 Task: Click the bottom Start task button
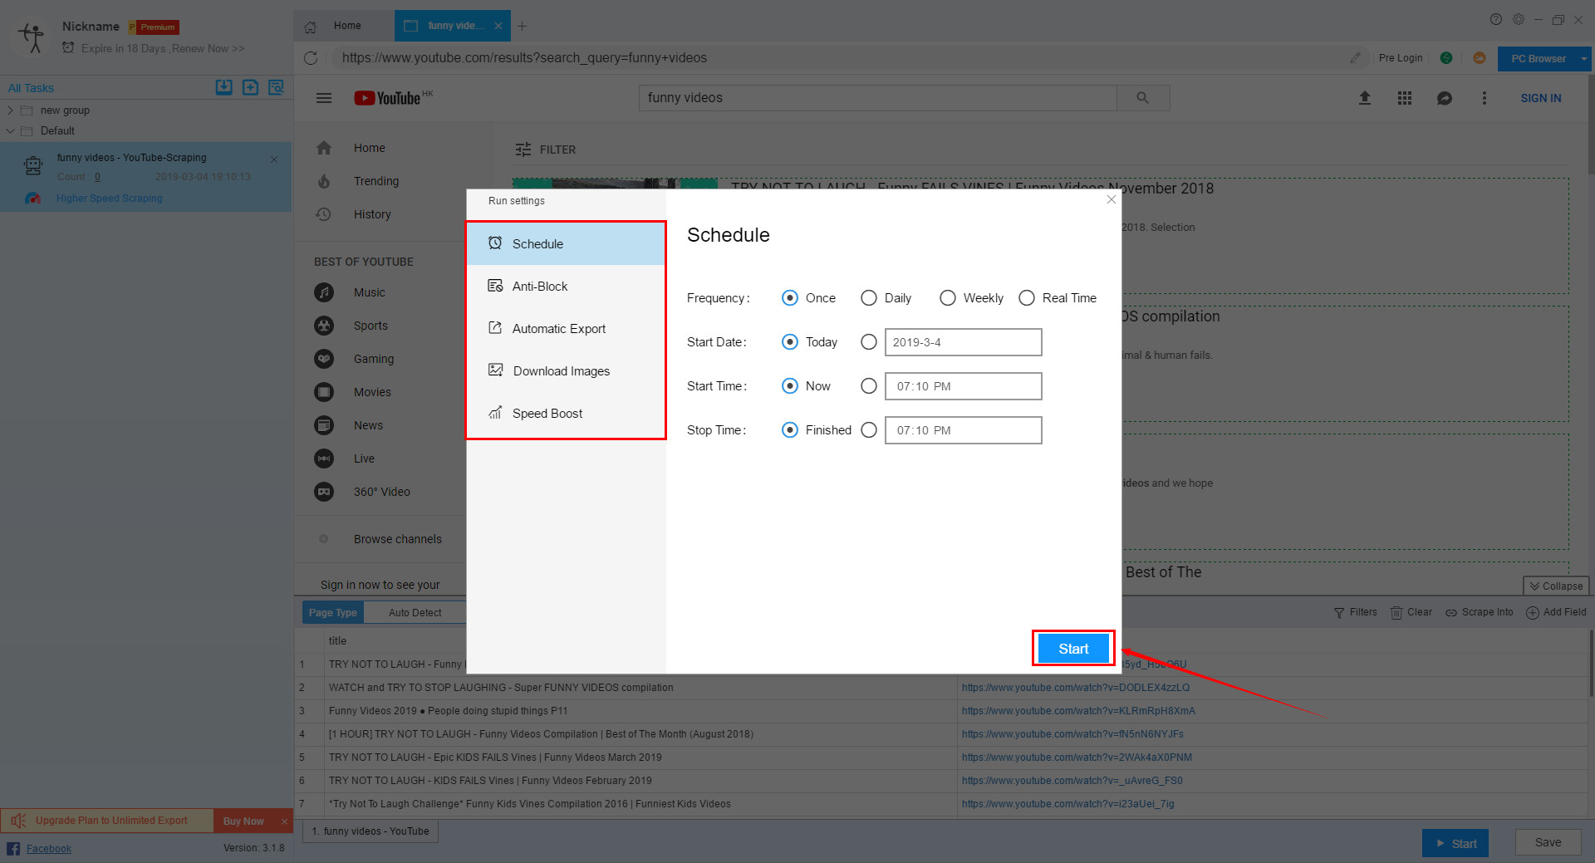click(1455, 843)
